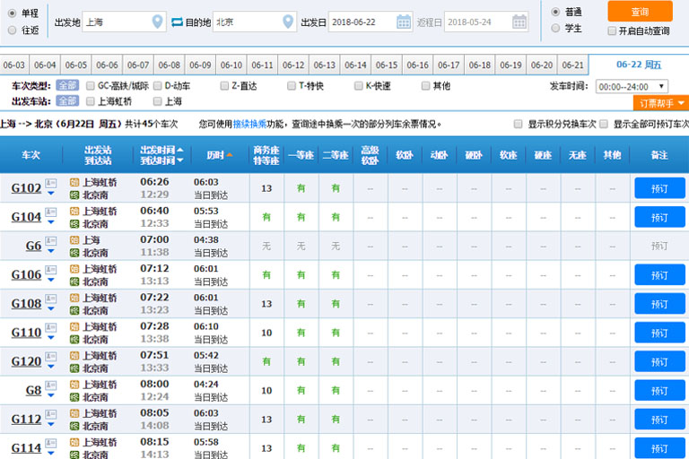Check the D-动车 train type filter
The height and width of the screenshot is (459, 689).
pyautogui.click(x=157, y=86)
